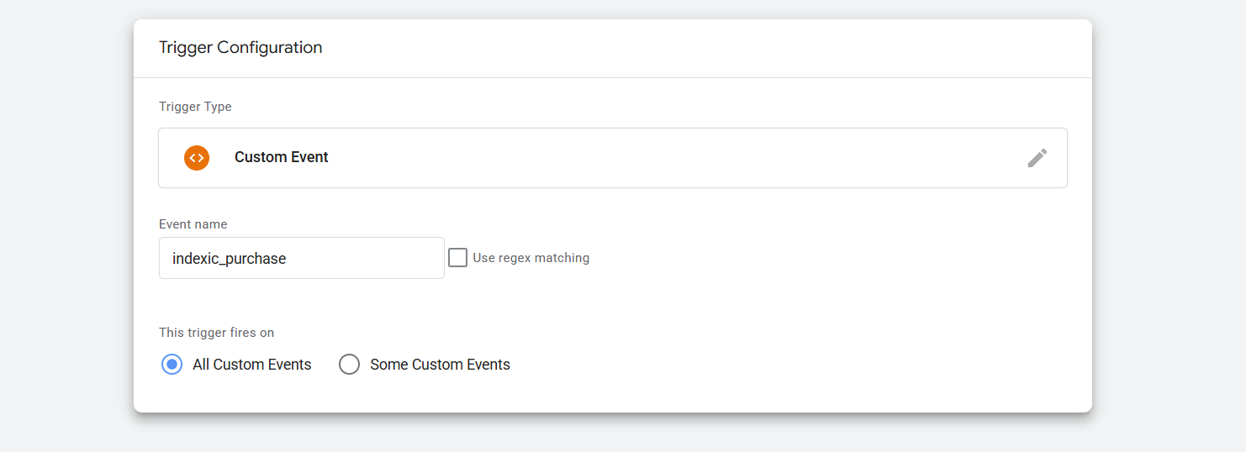Image resolution: width=1246 pixels, height=452 pixels.
Task: Click the This trigger fires on label
Action: [x=216, y=333]
